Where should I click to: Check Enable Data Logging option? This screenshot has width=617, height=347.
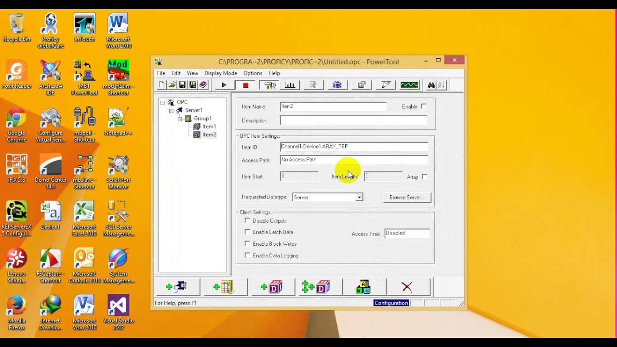pyautogui.click(x=248, y=255)
